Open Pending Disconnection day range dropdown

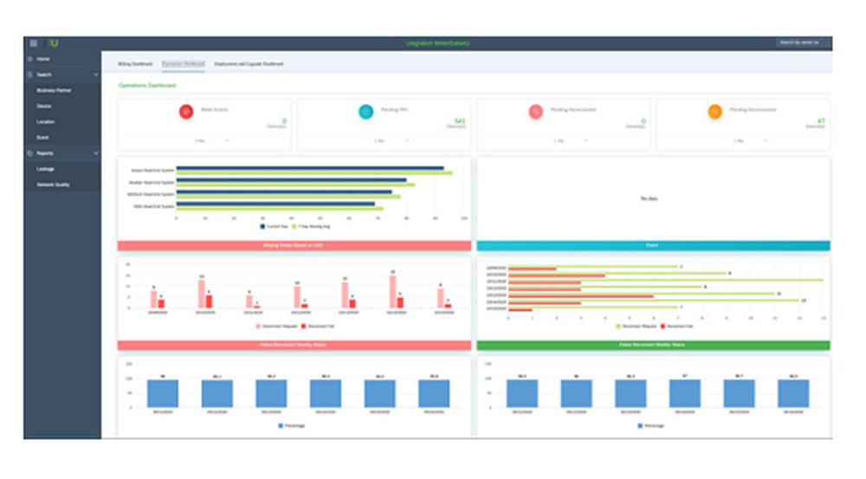(x=751, y=141)
